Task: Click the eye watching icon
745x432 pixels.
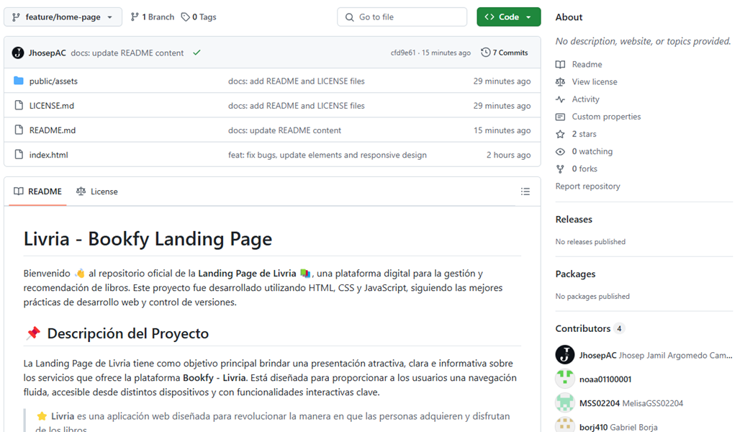Action: (x=561, y=152)
